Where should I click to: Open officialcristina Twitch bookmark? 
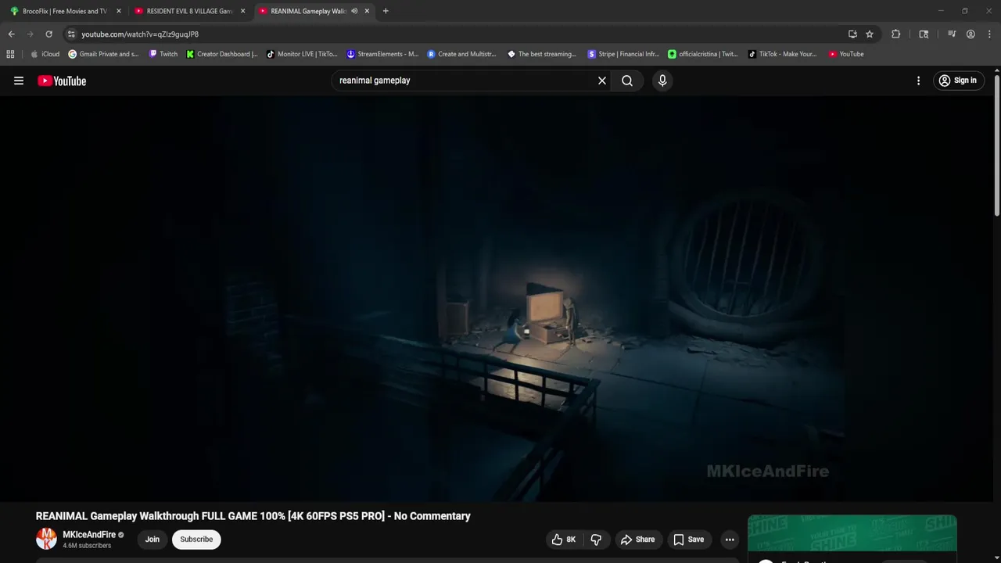tap(702, 54)
